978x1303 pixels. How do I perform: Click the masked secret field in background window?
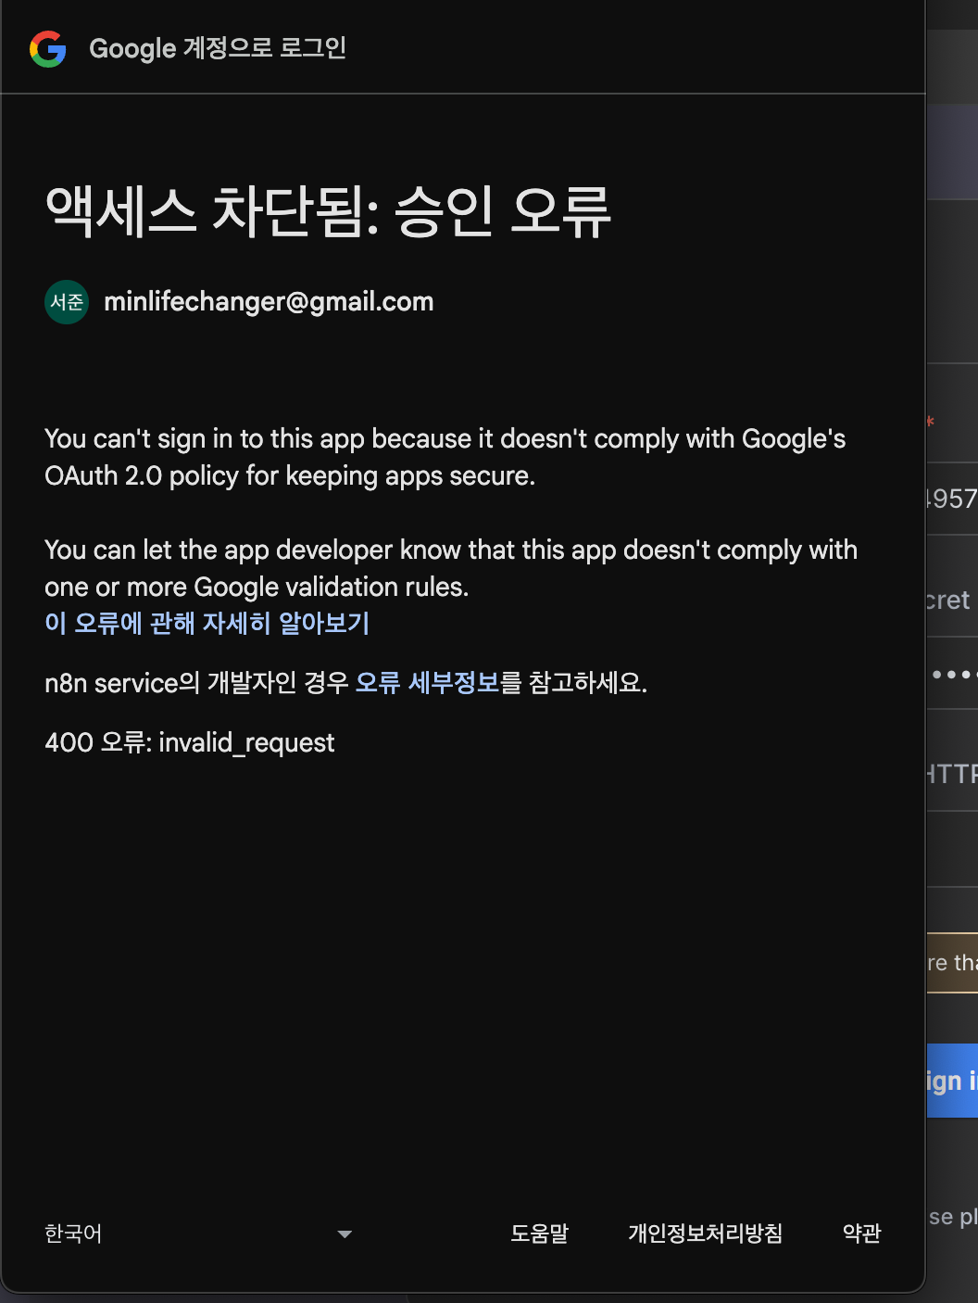pos(952,674)
